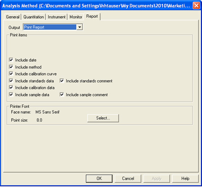Image resolution: width=202 pixels, height=187 pixels.
Task: Open the Output dropdown arrow
Action: (79, 27)
